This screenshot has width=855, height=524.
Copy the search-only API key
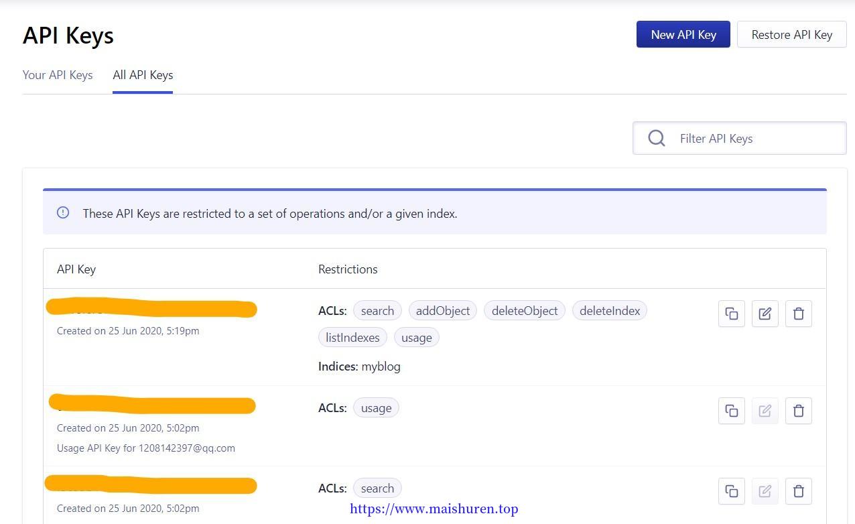(732, 491)
